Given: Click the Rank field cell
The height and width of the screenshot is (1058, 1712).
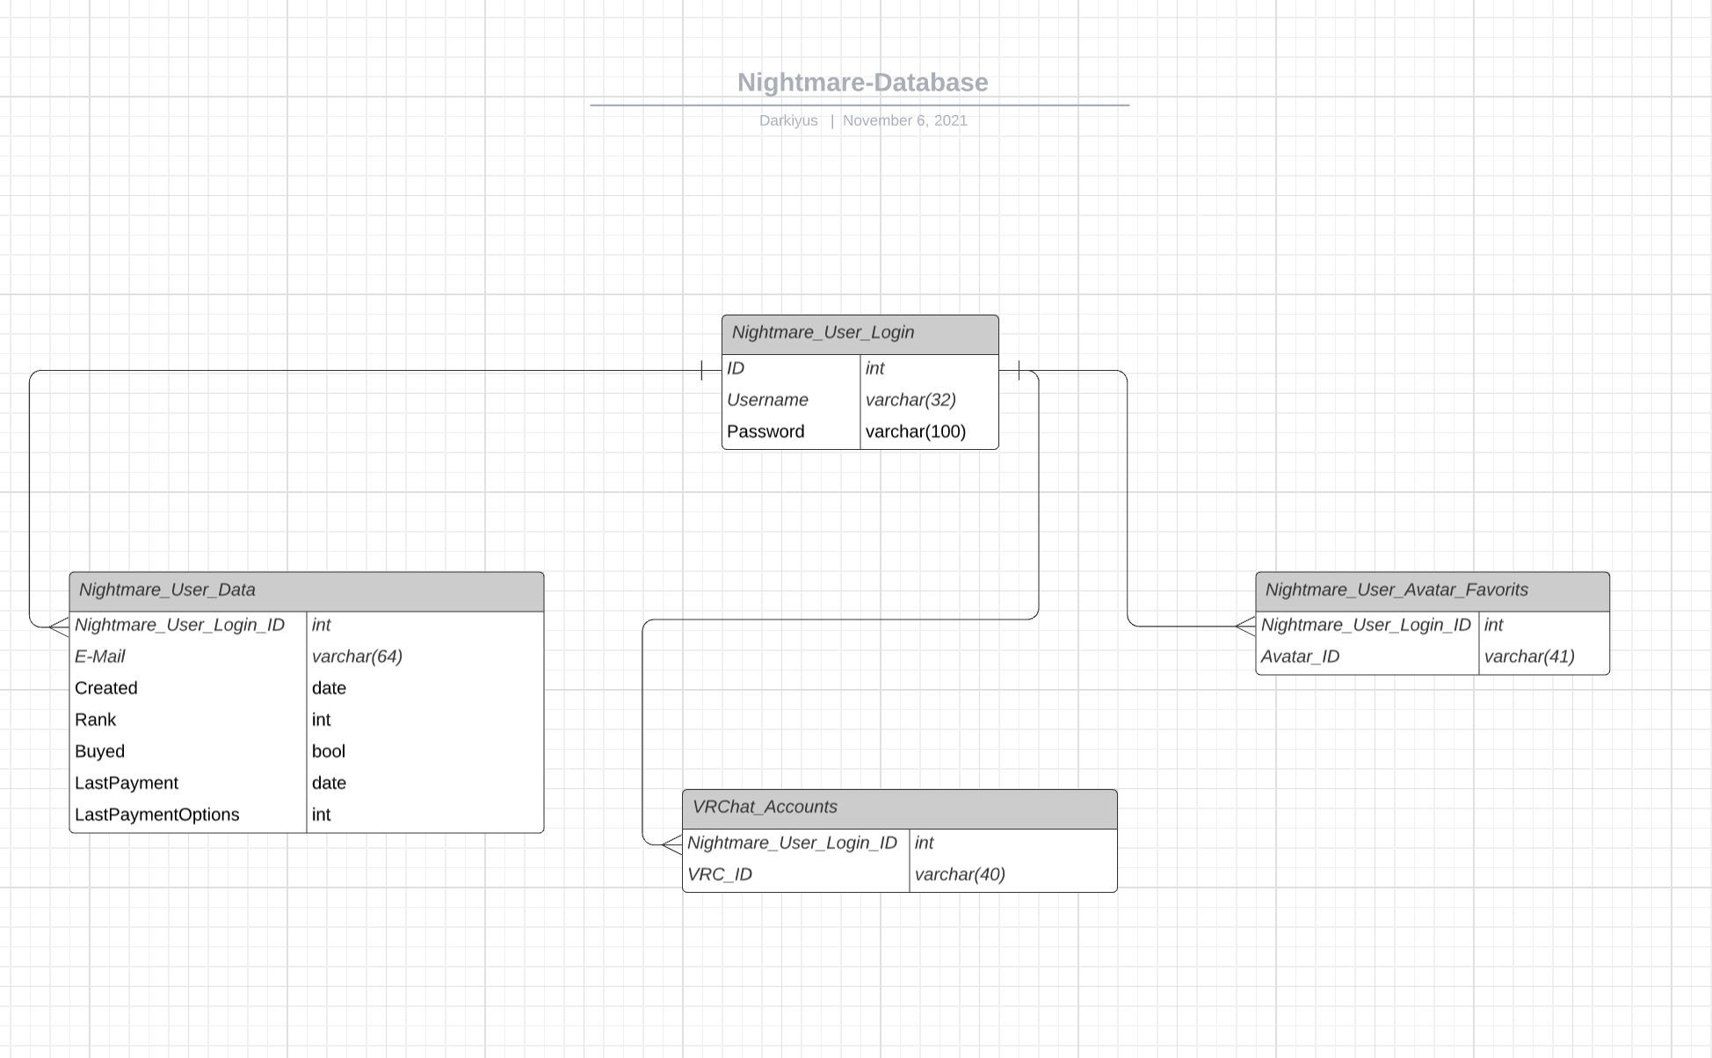Looking at the screenshot, I should point(188,721).
